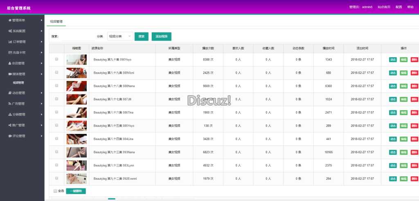This screenshot has width=419, height=201.
Task: Click the 管理员: admin8 account label
Action: [x=361, y=7]
